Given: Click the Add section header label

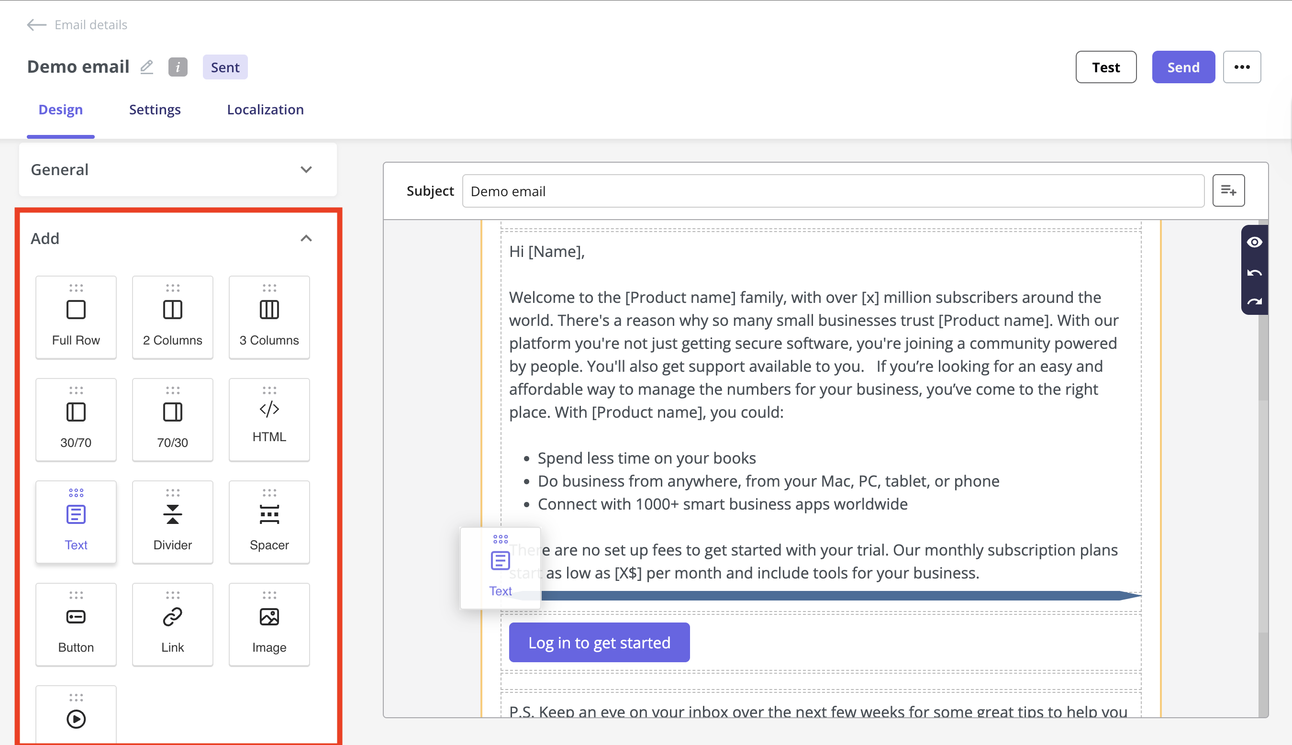Looking at the screenshot, I should 45,238.
